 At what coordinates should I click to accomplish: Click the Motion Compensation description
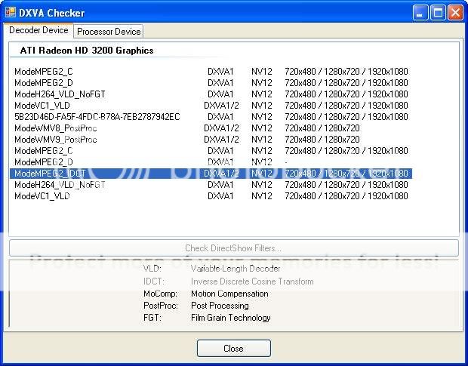[x=229, y=294]
